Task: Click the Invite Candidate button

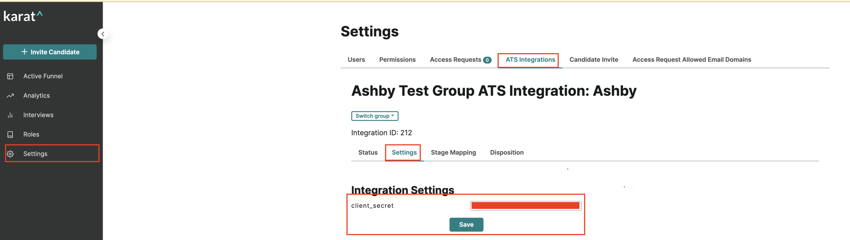Action: click(x=50, y=52)
